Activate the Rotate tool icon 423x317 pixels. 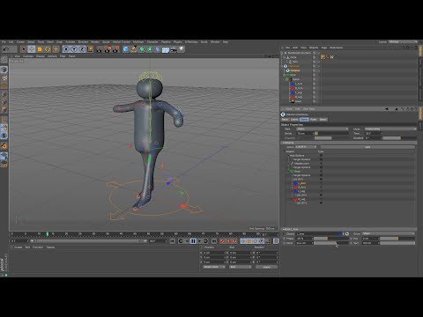coord(48,49)
